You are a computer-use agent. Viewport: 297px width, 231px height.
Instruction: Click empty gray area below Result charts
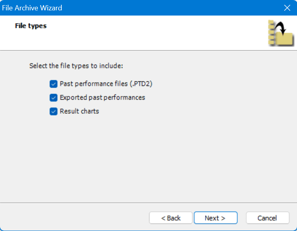148,159
